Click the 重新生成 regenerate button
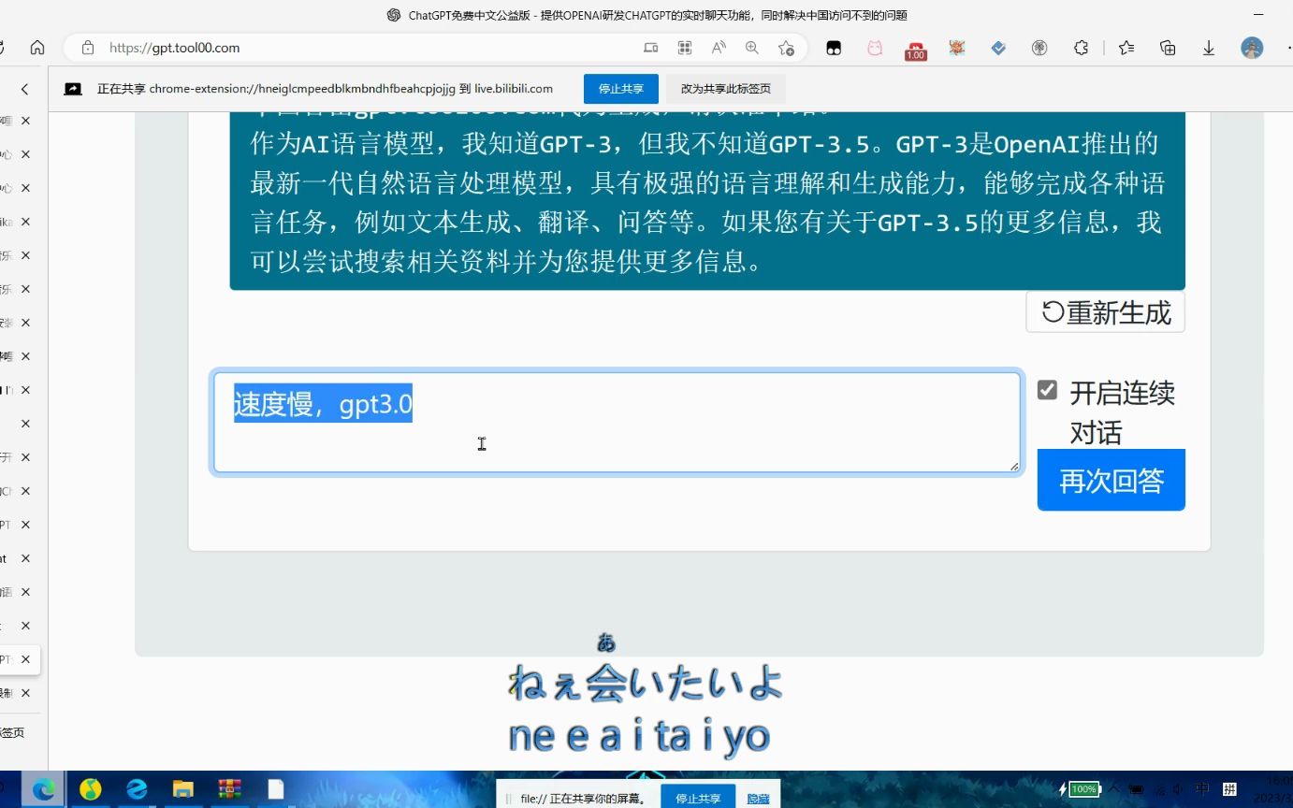The width and height of the screenshot is (1293, 808). 1105,312
